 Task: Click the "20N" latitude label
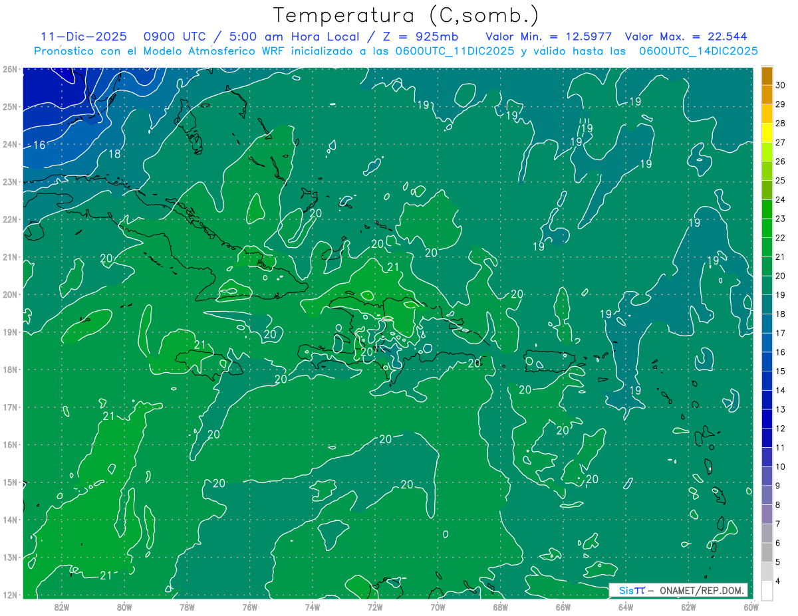10,294
